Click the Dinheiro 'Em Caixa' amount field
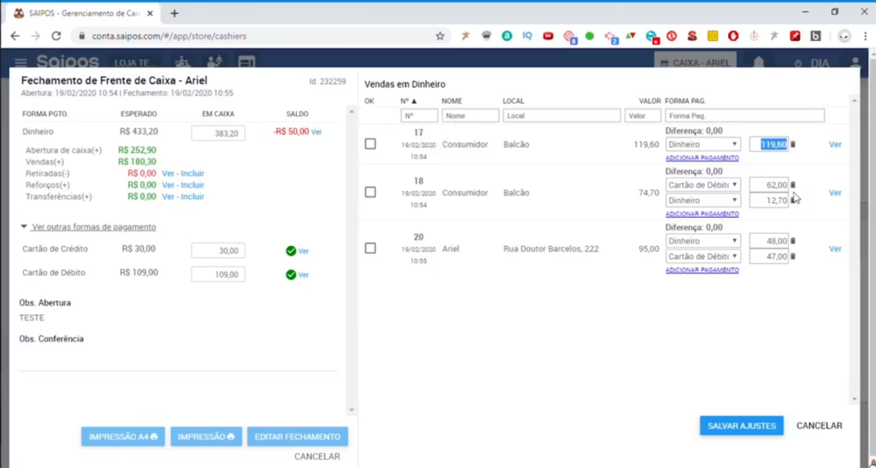Viewport: 876px width, 468px height. (x=218, y=133)
